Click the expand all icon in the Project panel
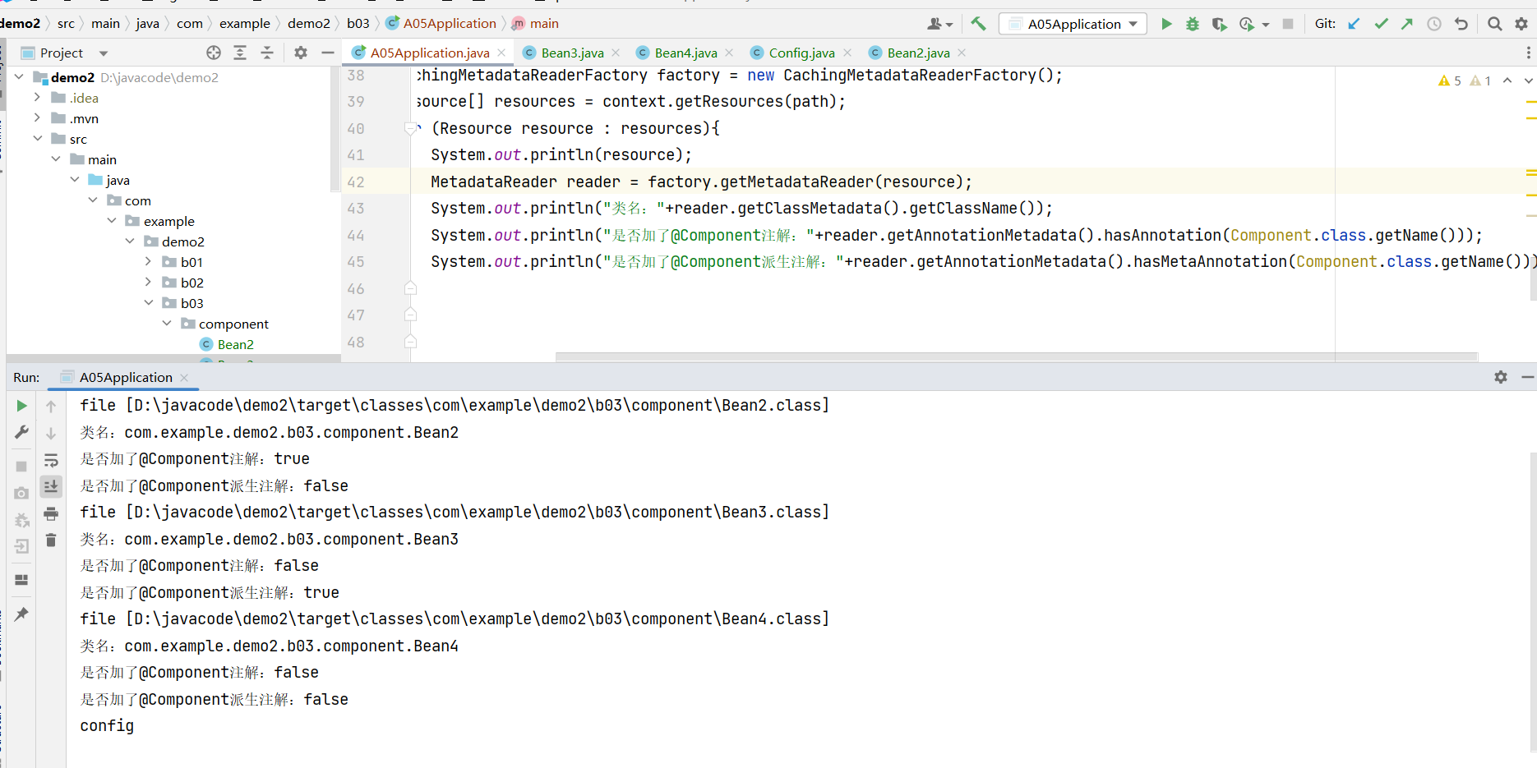The width and height of the screenshot is (1537, 768). (240, 53)
